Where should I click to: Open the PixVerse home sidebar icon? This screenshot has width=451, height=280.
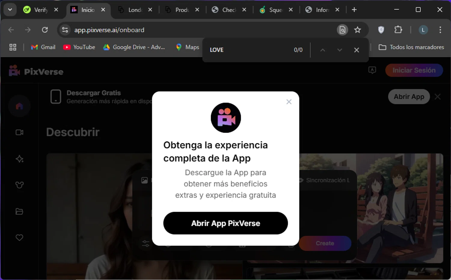click(19, 106)
